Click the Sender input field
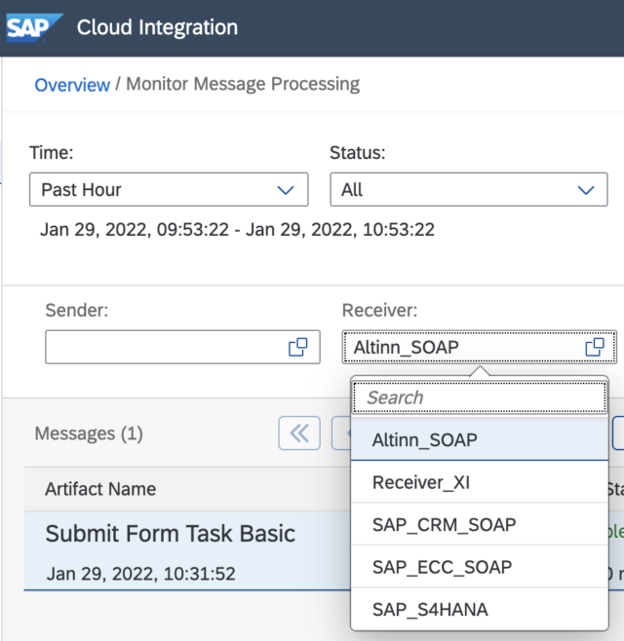Screen dimensions: 624x641 182,347
